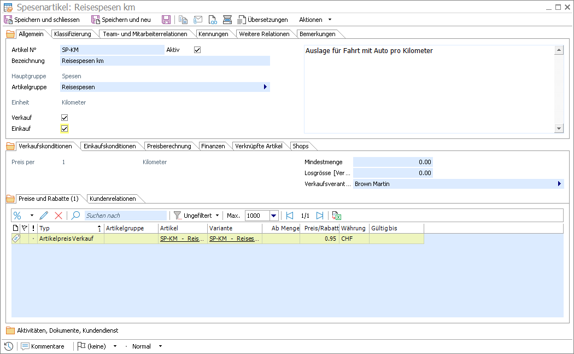Click the purple floppy disk save icon

[166, 20]
